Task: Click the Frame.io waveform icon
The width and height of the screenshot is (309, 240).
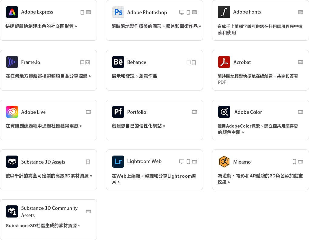Action: point(12,62)
